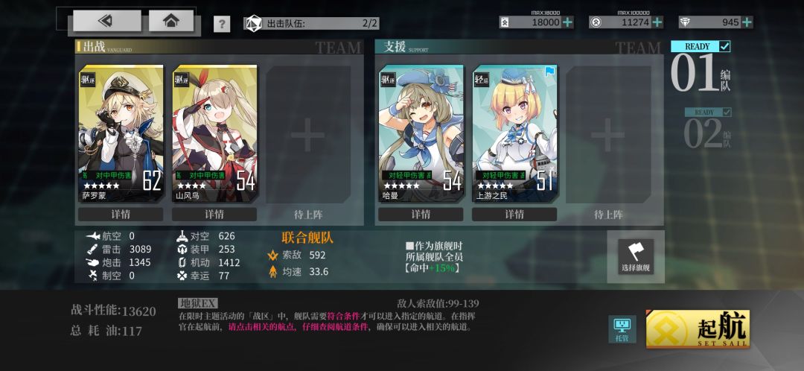Screen dimensions: 804x371
Task: Add ship to empty support slot
Action: point(608,135)
